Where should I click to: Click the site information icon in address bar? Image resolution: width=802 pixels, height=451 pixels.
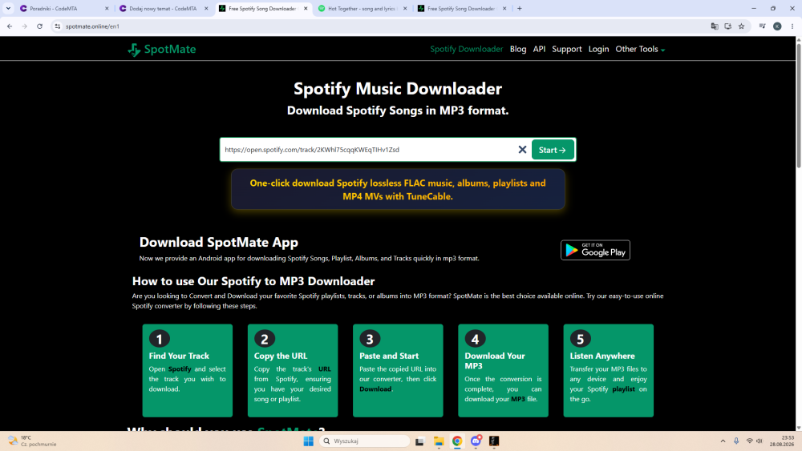pos(57,26)
